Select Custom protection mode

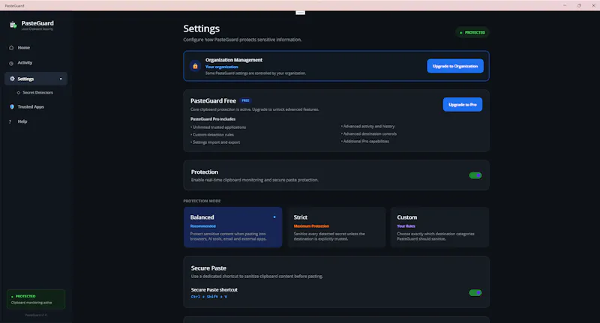439,227
